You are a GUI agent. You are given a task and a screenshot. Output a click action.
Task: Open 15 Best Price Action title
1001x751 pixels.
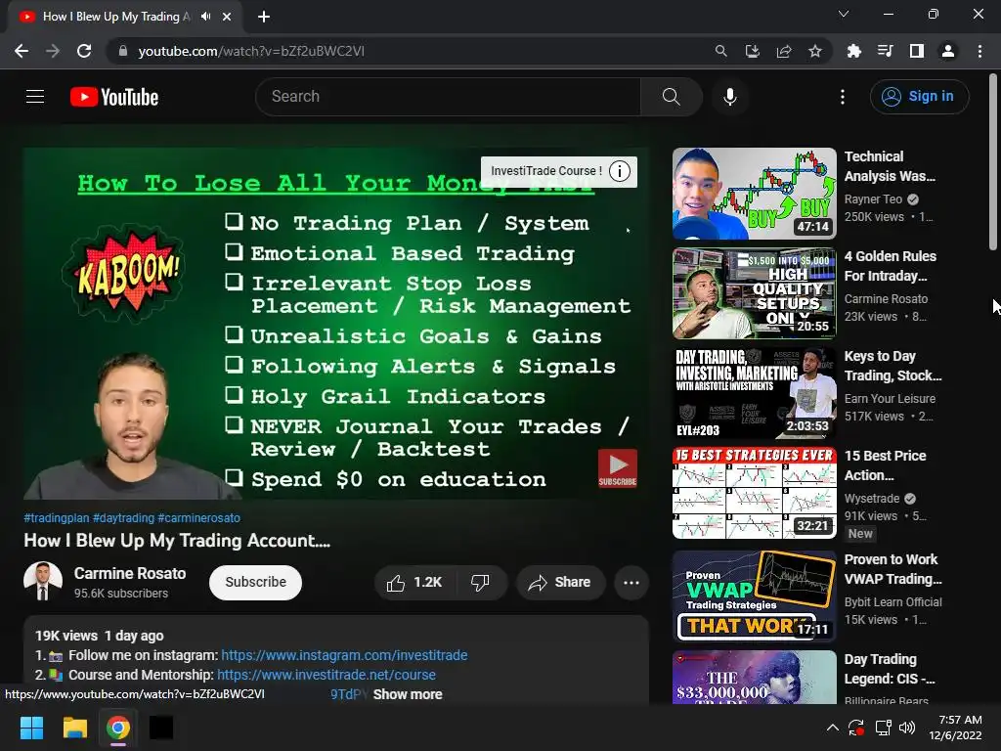pos(885,465)
